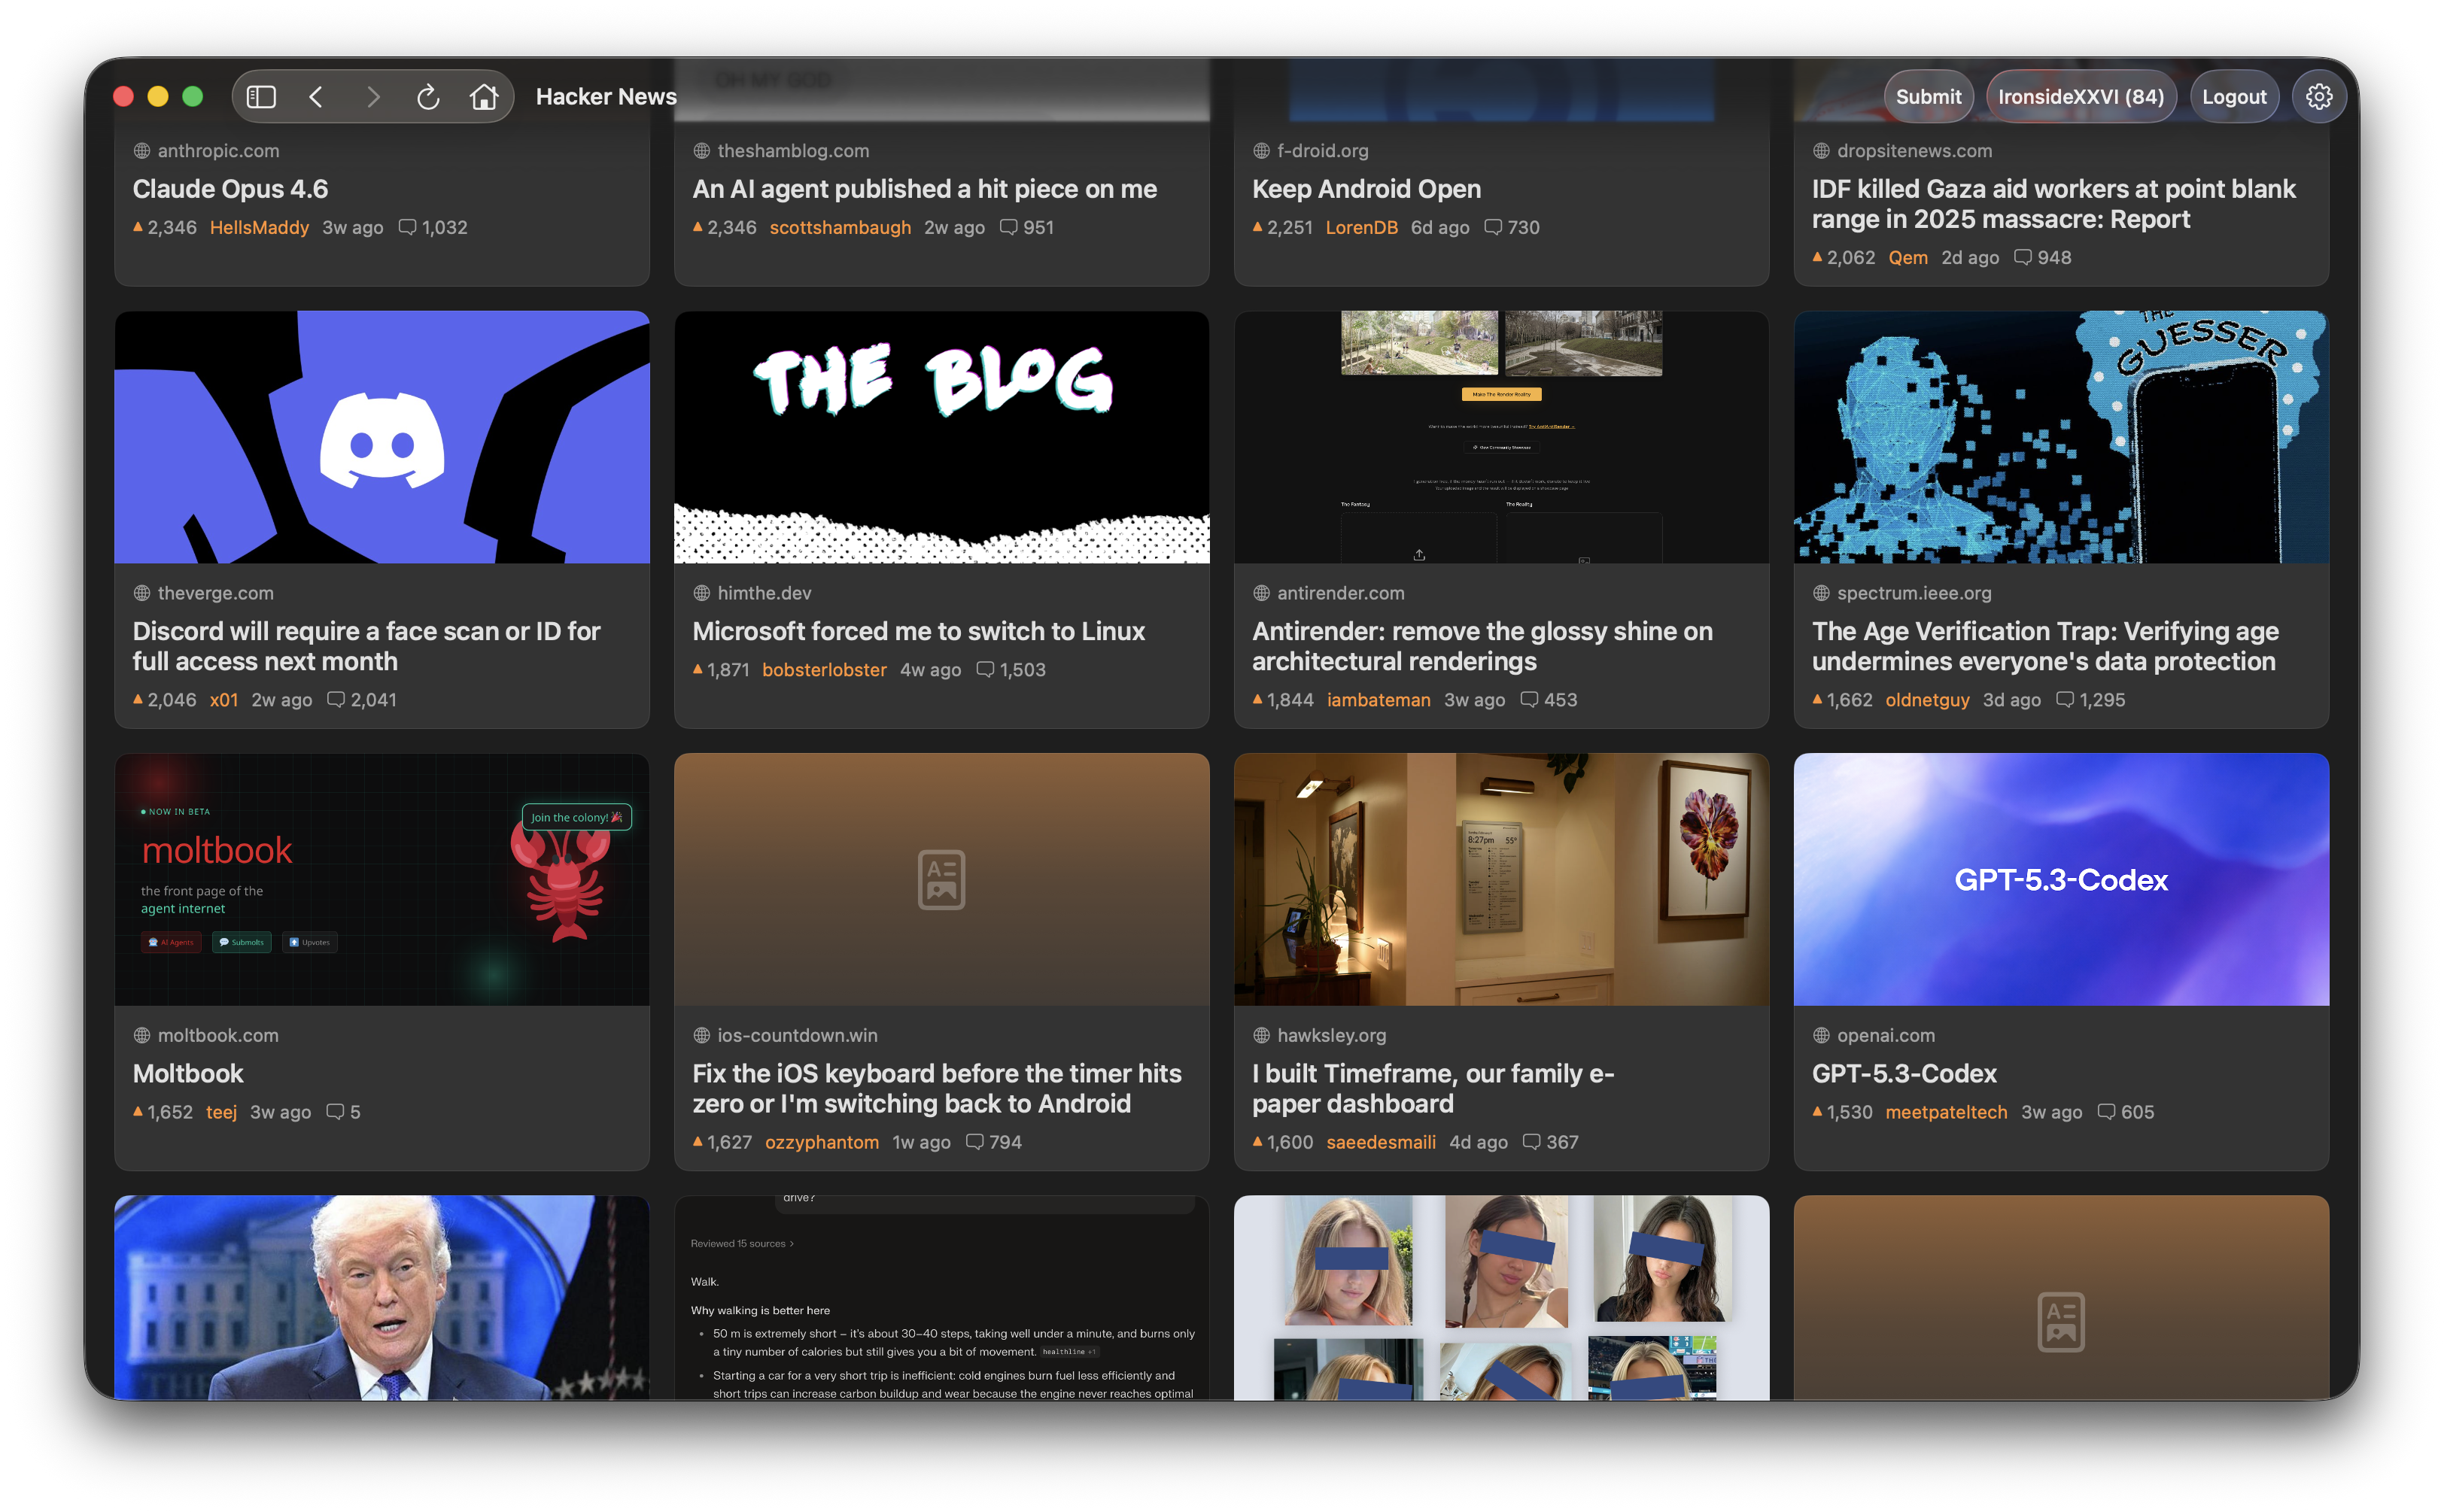Navigate back using the back arrow
The width and height of the screenshot is (2444, 1512).
(x=316, y=96)
